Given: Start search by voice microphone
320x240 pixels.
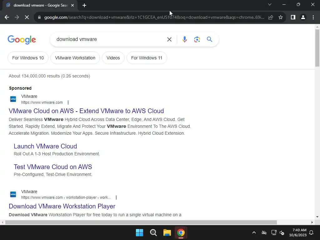Looking at the screenshot, I should click(x=184, y=39).
